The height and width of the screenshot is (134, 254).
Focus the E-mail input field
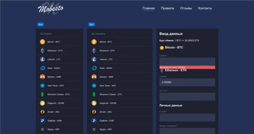pos(187,117)
